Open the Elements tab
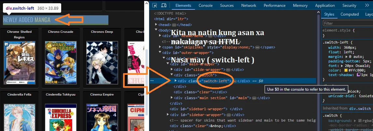The height and width of the screenshot is (131, 373). click(x=183, y=6)
